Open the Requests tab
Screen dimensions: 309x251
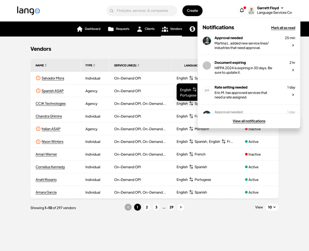point(119,29)
